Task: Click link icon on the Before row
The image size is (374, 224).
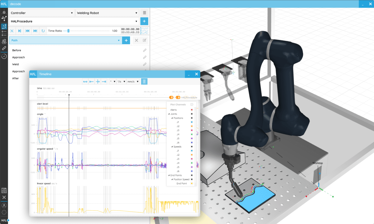Action: pyautogui.click(x=145, y=50)
